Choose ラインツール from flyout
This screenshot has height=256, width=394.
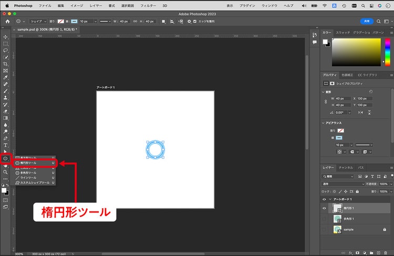point(35,178)
